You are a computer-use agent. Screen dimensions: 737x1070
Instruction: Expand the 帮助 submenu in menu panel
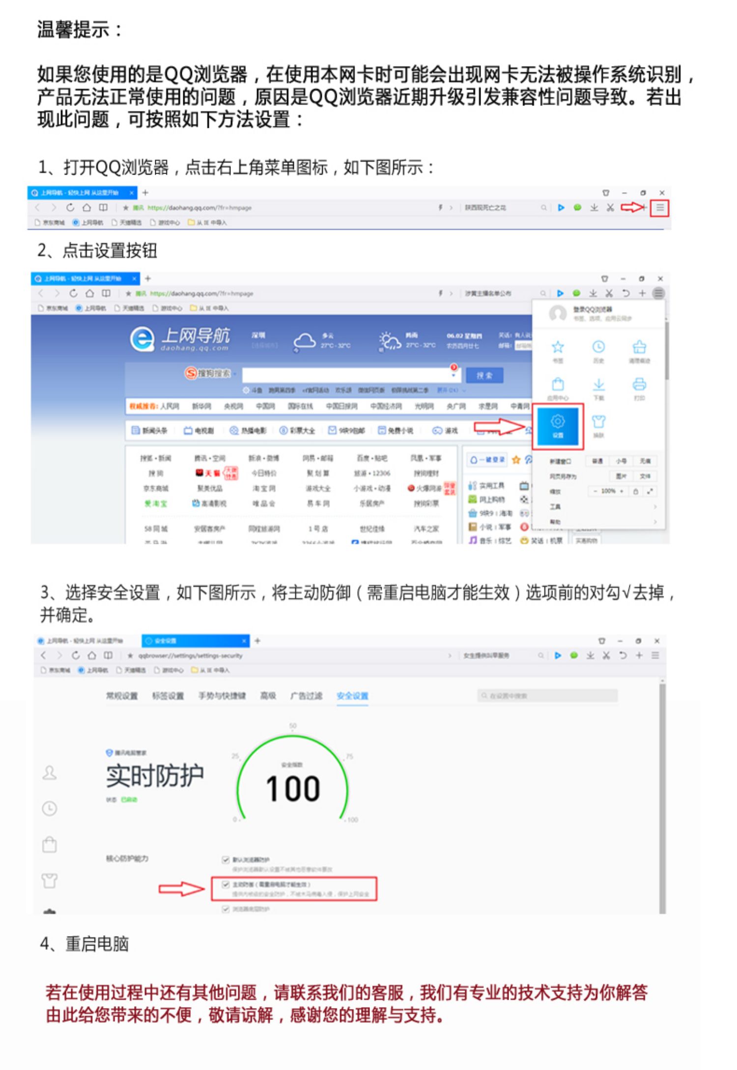603,521
